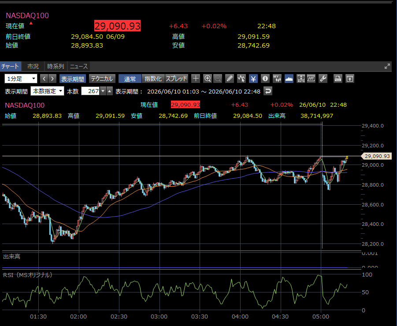Viewport: 397px width, 326px height.
Task: Click the 05:00 time axis label
Action: coord(321,317)
